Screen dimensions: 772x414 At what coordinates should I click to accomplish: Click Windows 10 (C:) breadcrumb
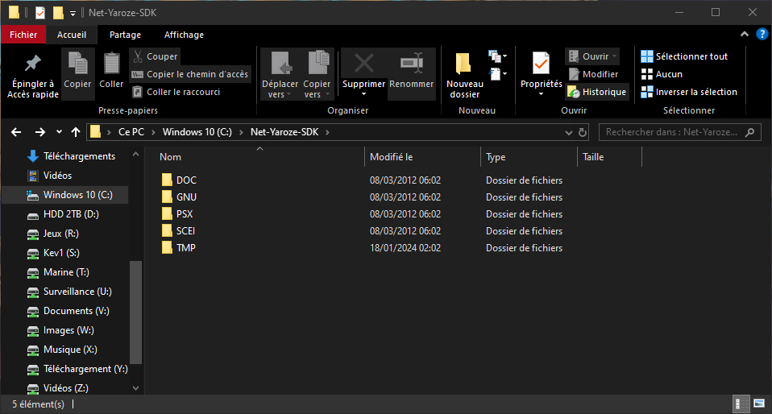click(x=197, y=132)
